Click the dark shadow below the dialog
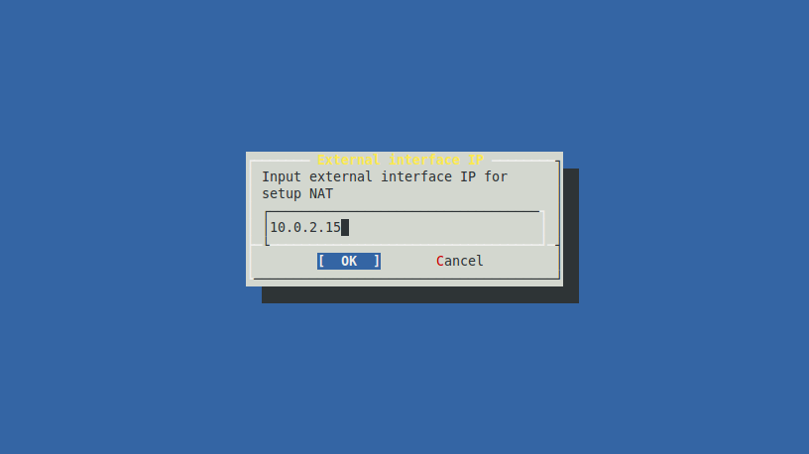The height and width of the screenshot is (454, 809). [420, 295]
